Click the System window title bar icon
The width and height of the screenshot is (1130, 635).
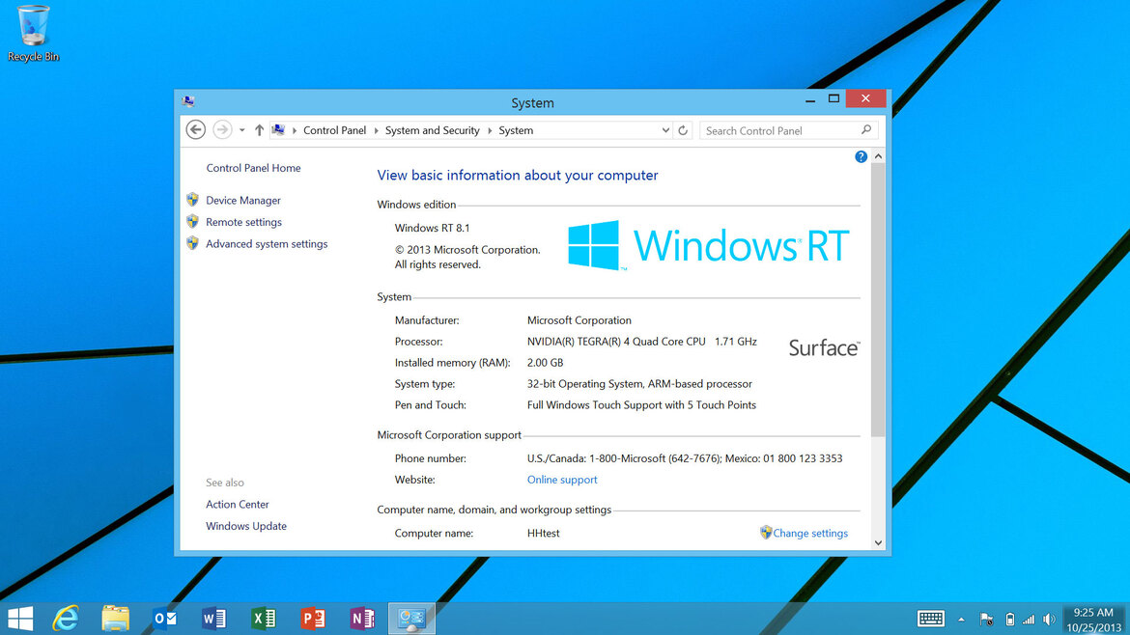(x=188, y=101)
